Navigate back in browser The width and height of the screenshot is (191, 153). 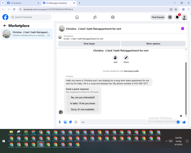click(x=3, y=9)
